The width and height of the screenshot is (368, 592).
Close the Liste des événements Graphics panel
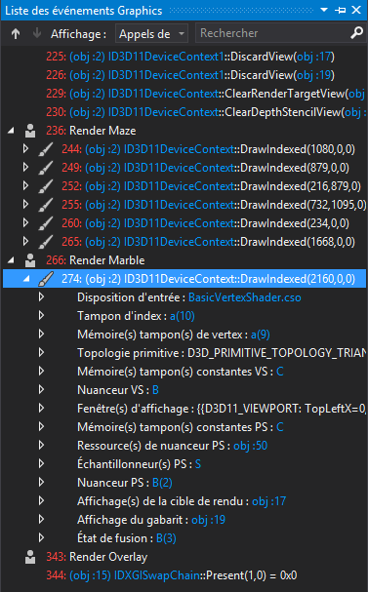[x=356, y=10]
